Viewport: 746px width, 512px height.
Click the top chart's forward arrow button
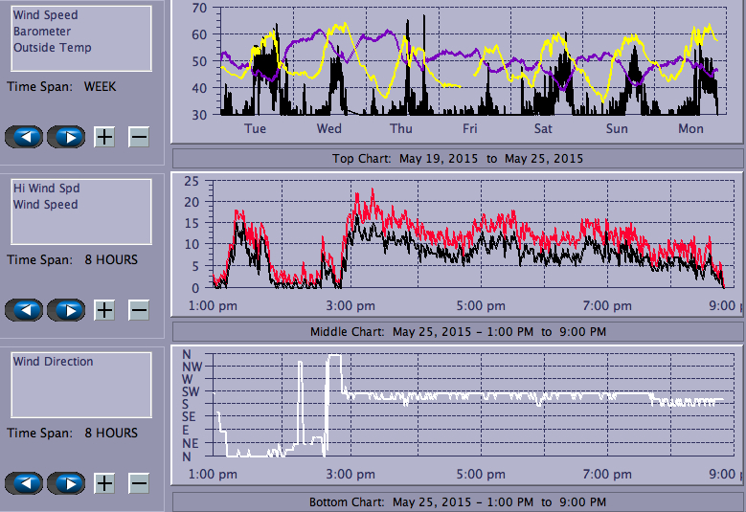[x=66, y=137]
